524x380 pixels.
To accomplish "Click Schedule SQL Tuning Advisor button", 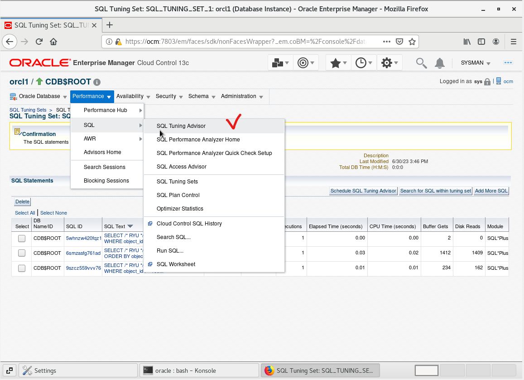I will coord(363,191).
